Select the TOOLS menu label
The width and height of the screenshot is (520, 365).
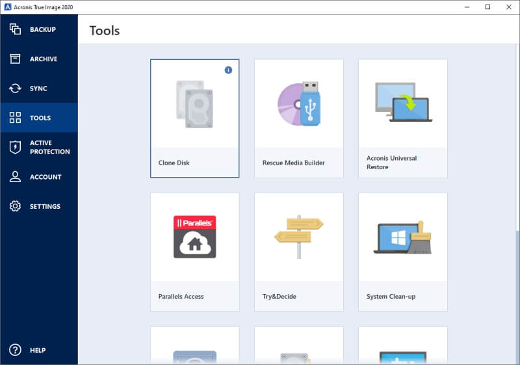click(x=40, y=118)
